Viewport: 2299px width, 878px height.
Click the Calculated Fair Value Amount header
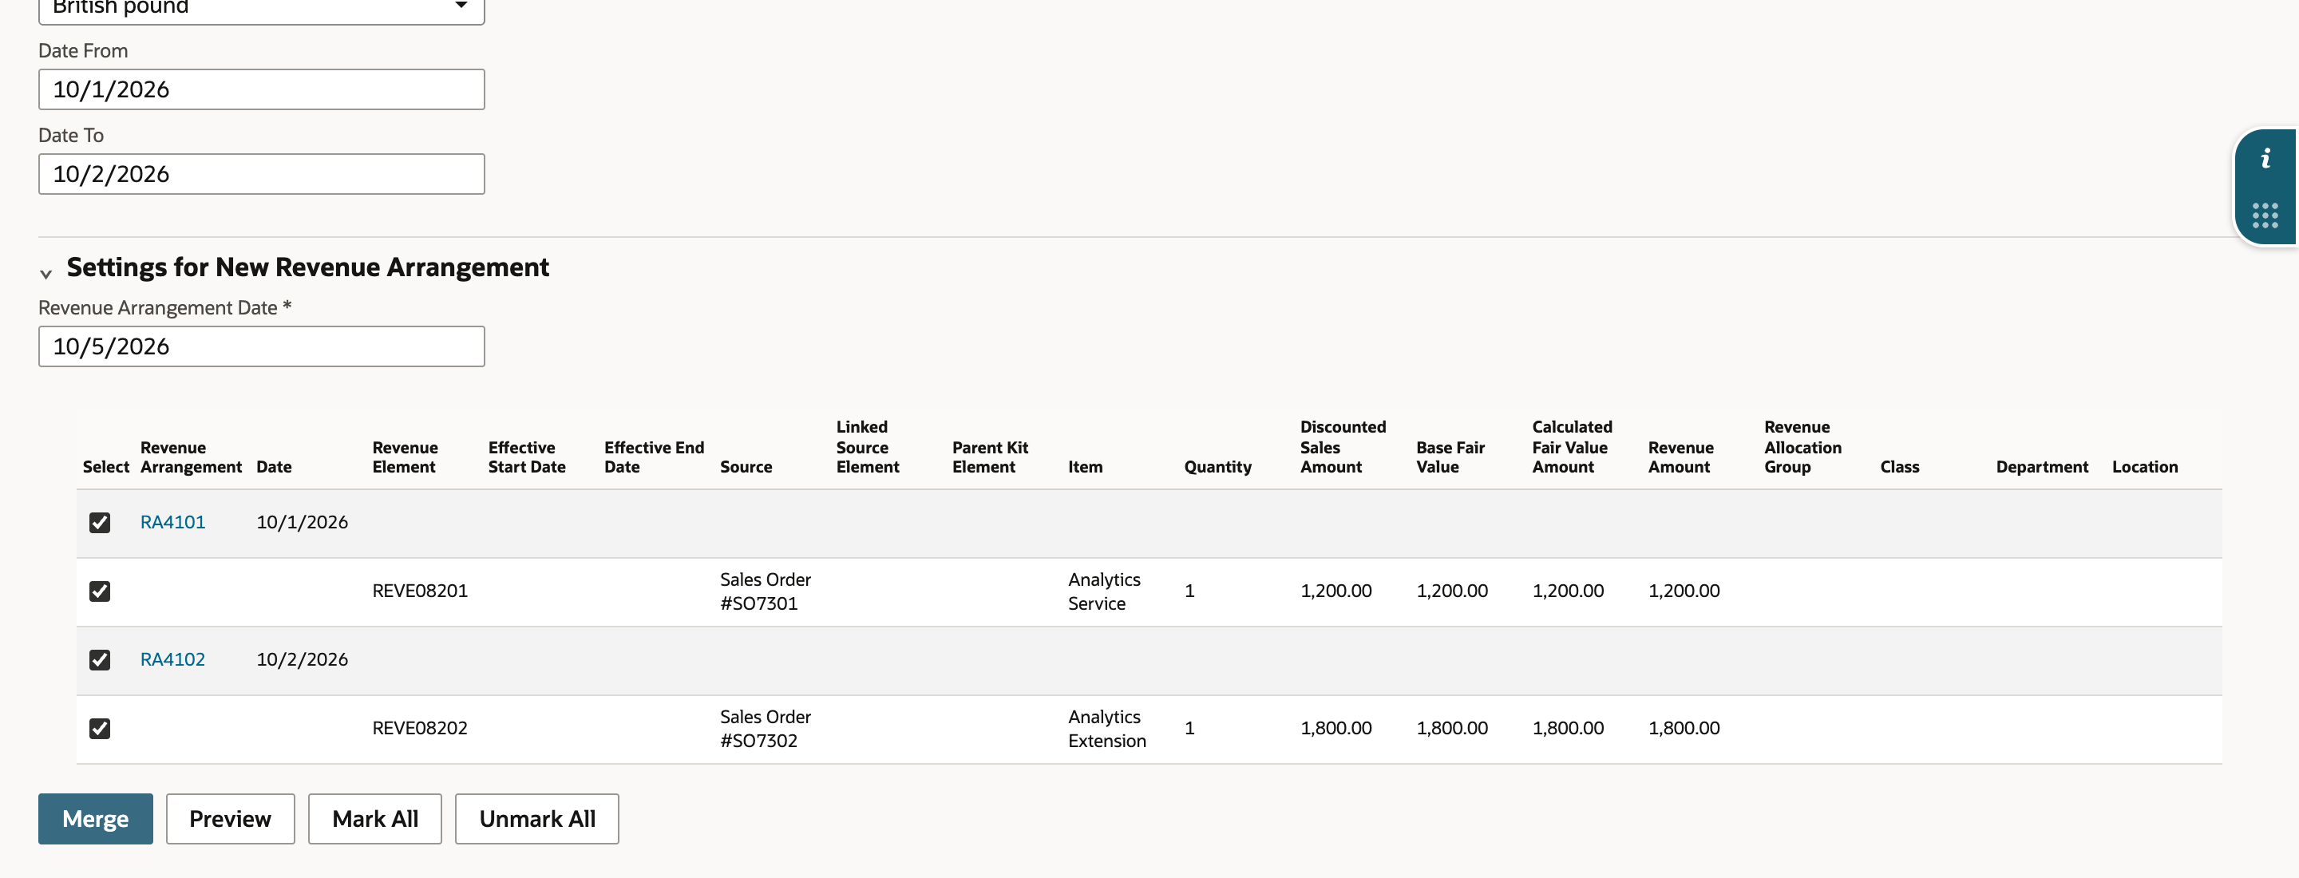pos(1572,446)
